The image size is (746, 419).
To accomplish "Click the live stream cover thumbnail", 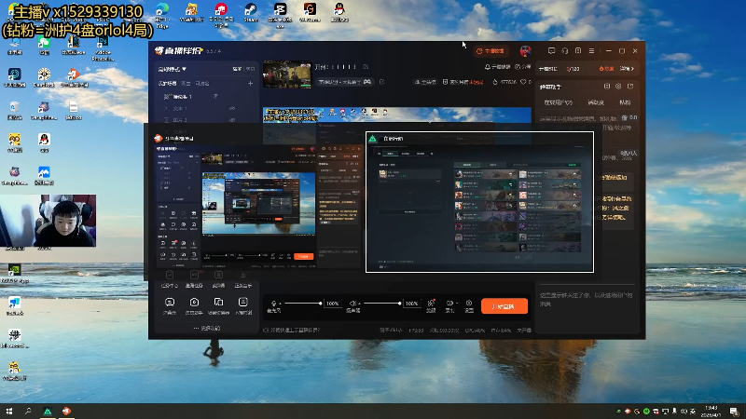I will [287, 74].
